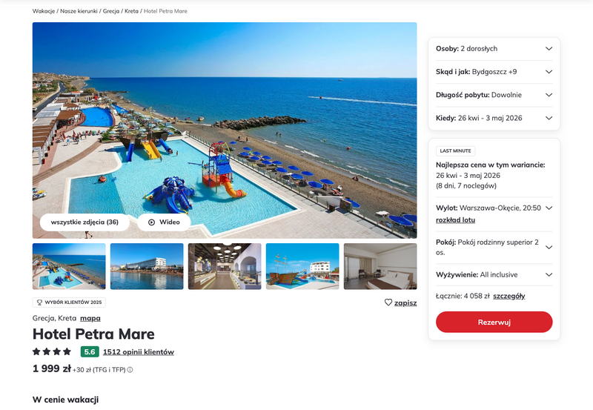Open the Skąd i jak: Bydgoszcz dropdown

pos(494,72)
